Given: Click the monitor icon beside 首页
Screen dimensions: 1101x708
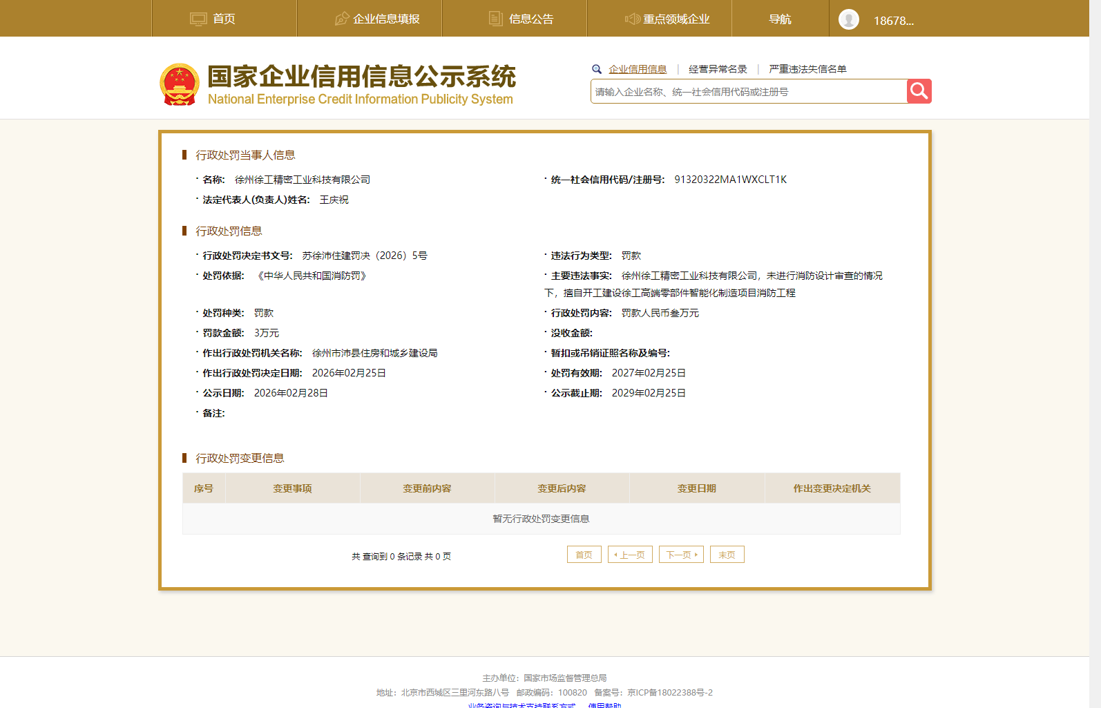Looking at the screenshot, I should point(198,19).
